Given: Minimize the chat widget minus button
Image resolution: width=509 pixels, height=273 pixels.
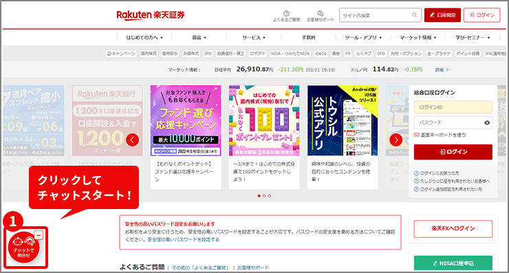Looking at the screenshot, I should (39, 235).
